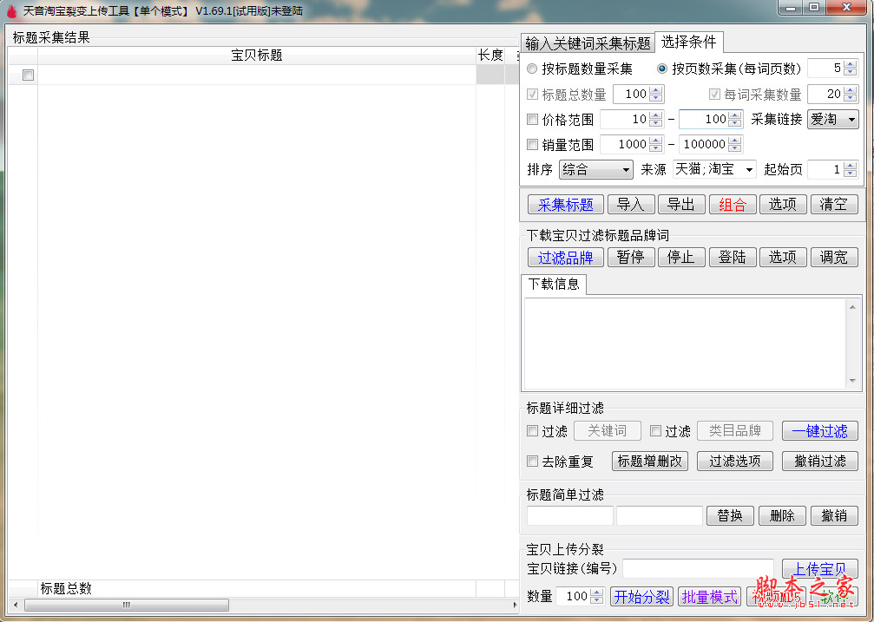Image resolution: width=874 pixels, height=622 pixels.
Task: Click 采集标题 button
Action: (566, 205)
